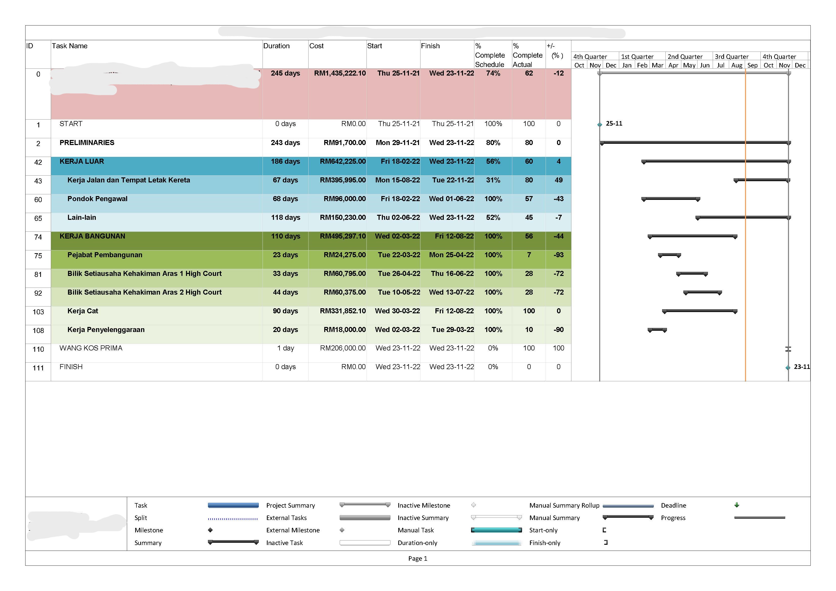The image size is (836, 591).
Task: Click the START milestone diamond labeled 25-11
Action: coord(600,125)
